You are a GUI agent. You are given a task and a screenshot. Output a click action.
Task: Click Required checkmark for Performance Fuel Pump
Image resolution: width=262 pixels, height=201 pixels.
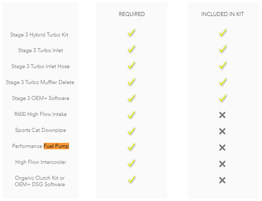click(x=131, y=147)
